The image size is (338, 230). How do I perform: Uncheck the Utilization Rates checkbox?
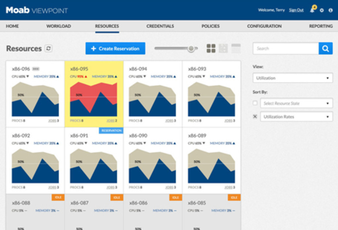(x=255, y=117)
